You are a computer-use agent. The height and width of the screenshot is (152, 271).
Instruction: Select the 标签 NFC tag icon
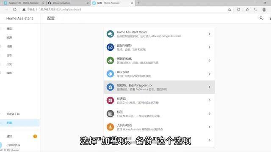pos(110,114)
